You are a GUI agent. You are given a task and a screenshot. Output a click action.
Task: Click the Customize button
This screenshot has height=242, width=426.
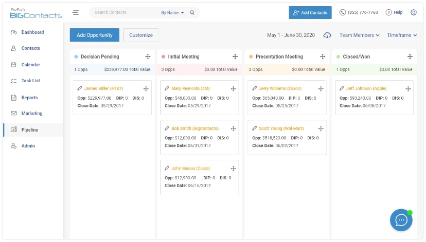(x=141, y=35)
